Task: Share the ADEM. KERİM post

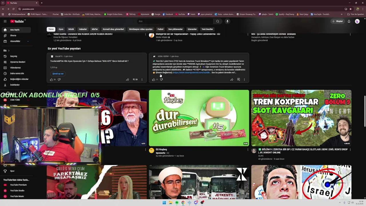Action: pos(232,80)
